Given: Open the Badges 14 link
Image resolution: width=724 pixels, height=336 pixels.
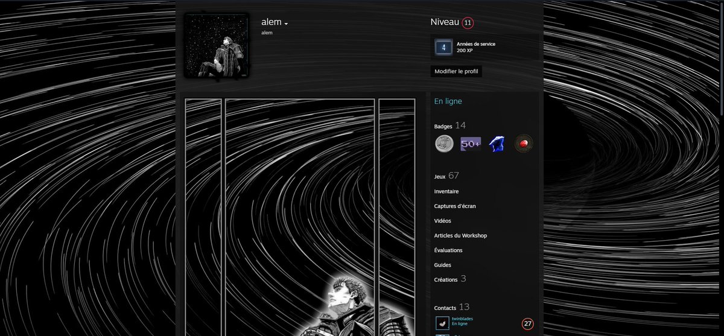Looking at the screenshot, I should pos(449,125).
